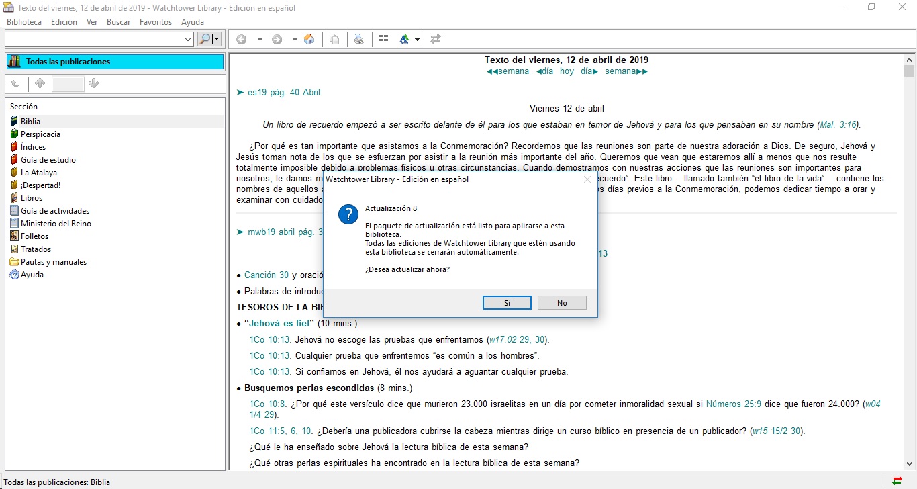Click the go-up-one-level arrow icon
The height and width of the screenshot is (489, 917).
pyautogui.click(x=15, y=84)
